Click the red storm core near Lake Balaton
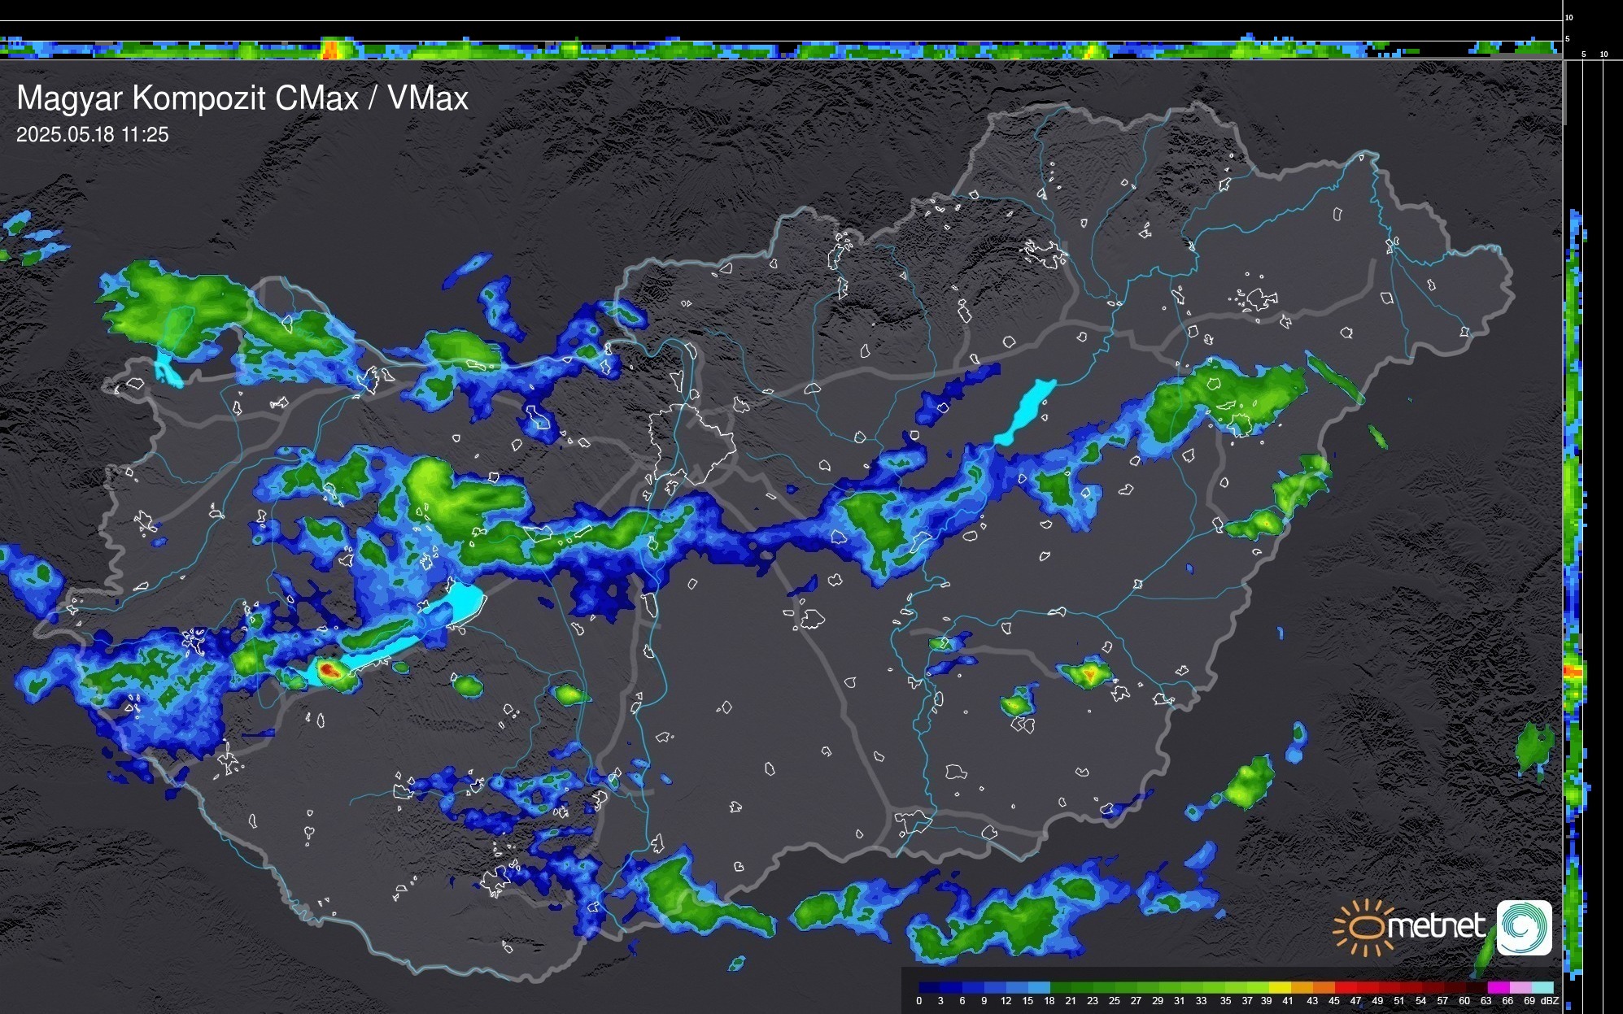Viewport: 1623px width, 1014px height. click(329, 670)
